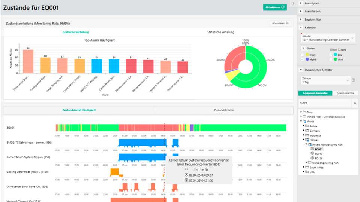This screenshot has width=360, height=202.
Task: Click the green Work color swatch
Action: coord(335,59)
